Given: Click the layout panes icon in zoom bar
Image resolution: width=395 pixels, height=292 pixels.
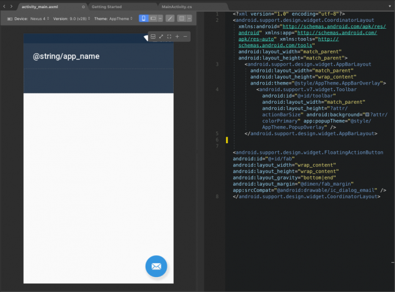Looking at the screenshot, I should [153, 37].
